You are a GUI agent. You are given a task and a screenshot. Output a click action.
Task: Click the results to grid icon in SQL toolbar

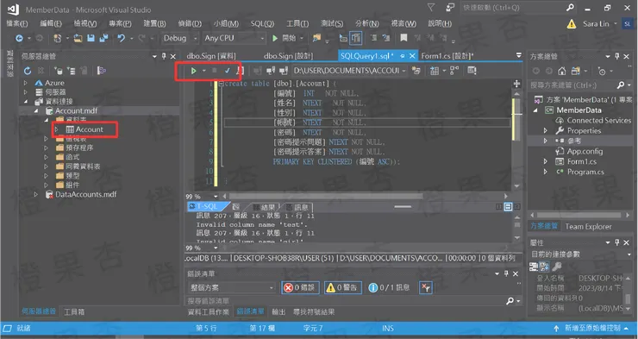point(435,71)
